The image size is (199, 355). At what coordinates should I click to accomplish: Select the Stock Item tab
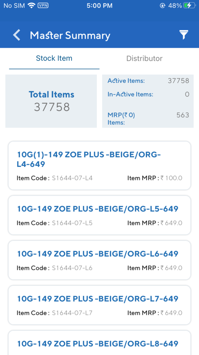click(x=54, y=58)
